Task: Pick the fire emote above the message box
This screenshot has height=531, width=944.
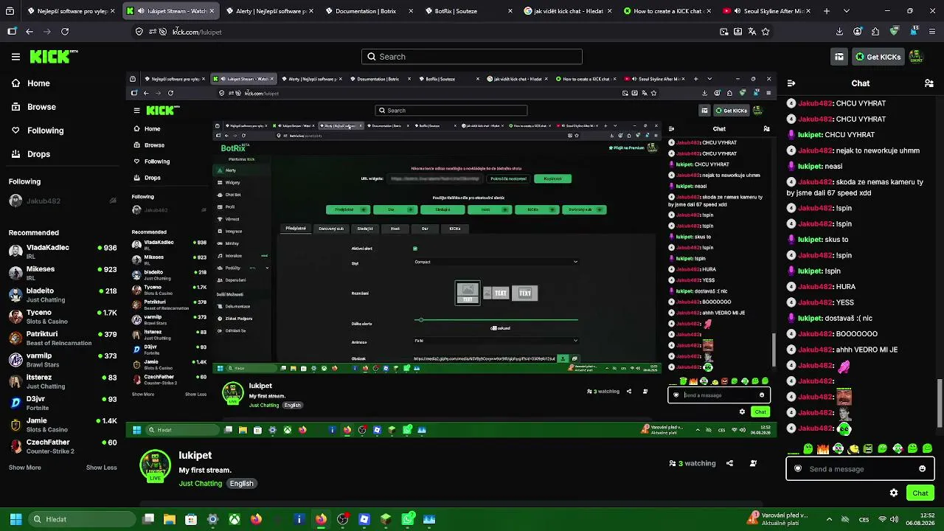Action: pyautogui.click(x=823, y=448)
